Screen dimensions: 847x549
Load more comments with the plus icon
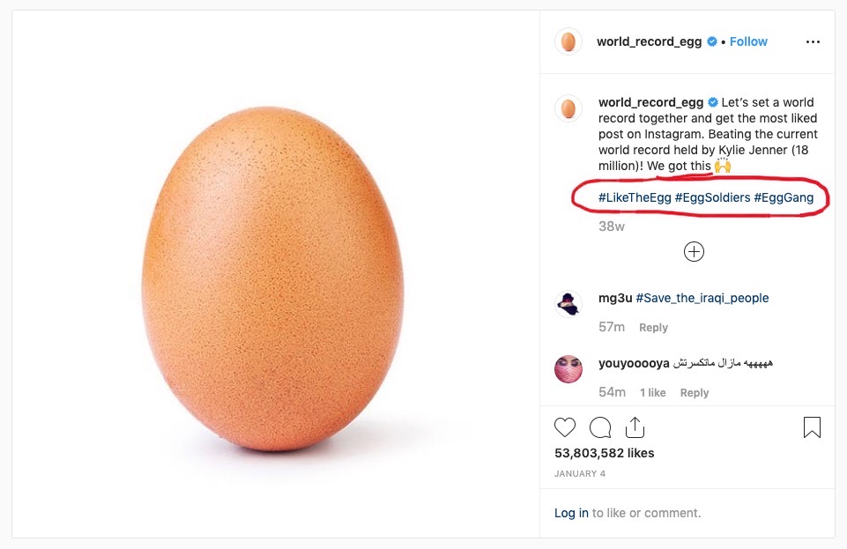coord(694,252)
